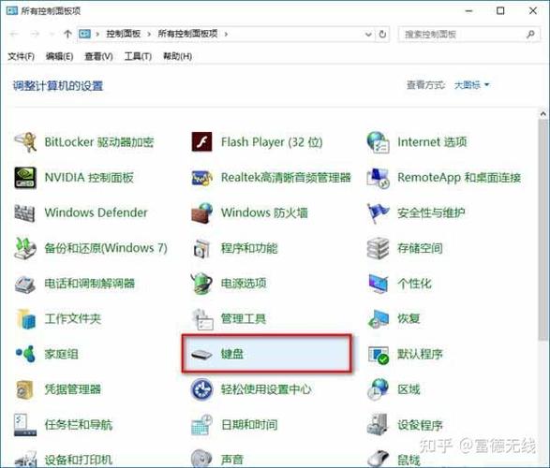This screenshot has height=468, width=550.
Task: Open the 大图标 view mode dropdown
Action: coord(472,85)
